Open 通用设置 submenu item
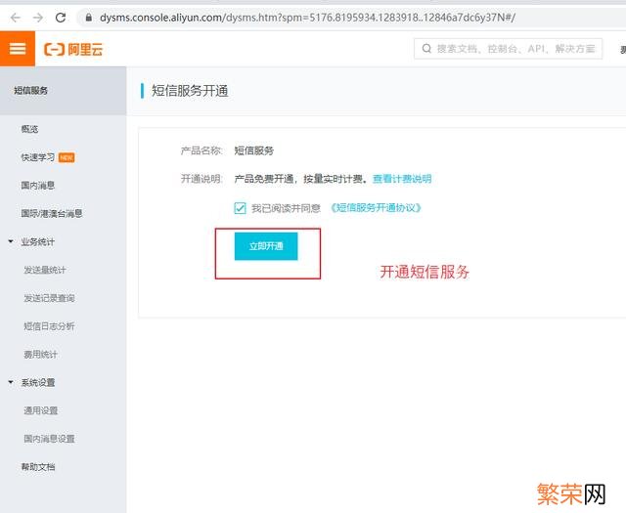The width and height of the screenshot is (626, 513). coord(40,410)
